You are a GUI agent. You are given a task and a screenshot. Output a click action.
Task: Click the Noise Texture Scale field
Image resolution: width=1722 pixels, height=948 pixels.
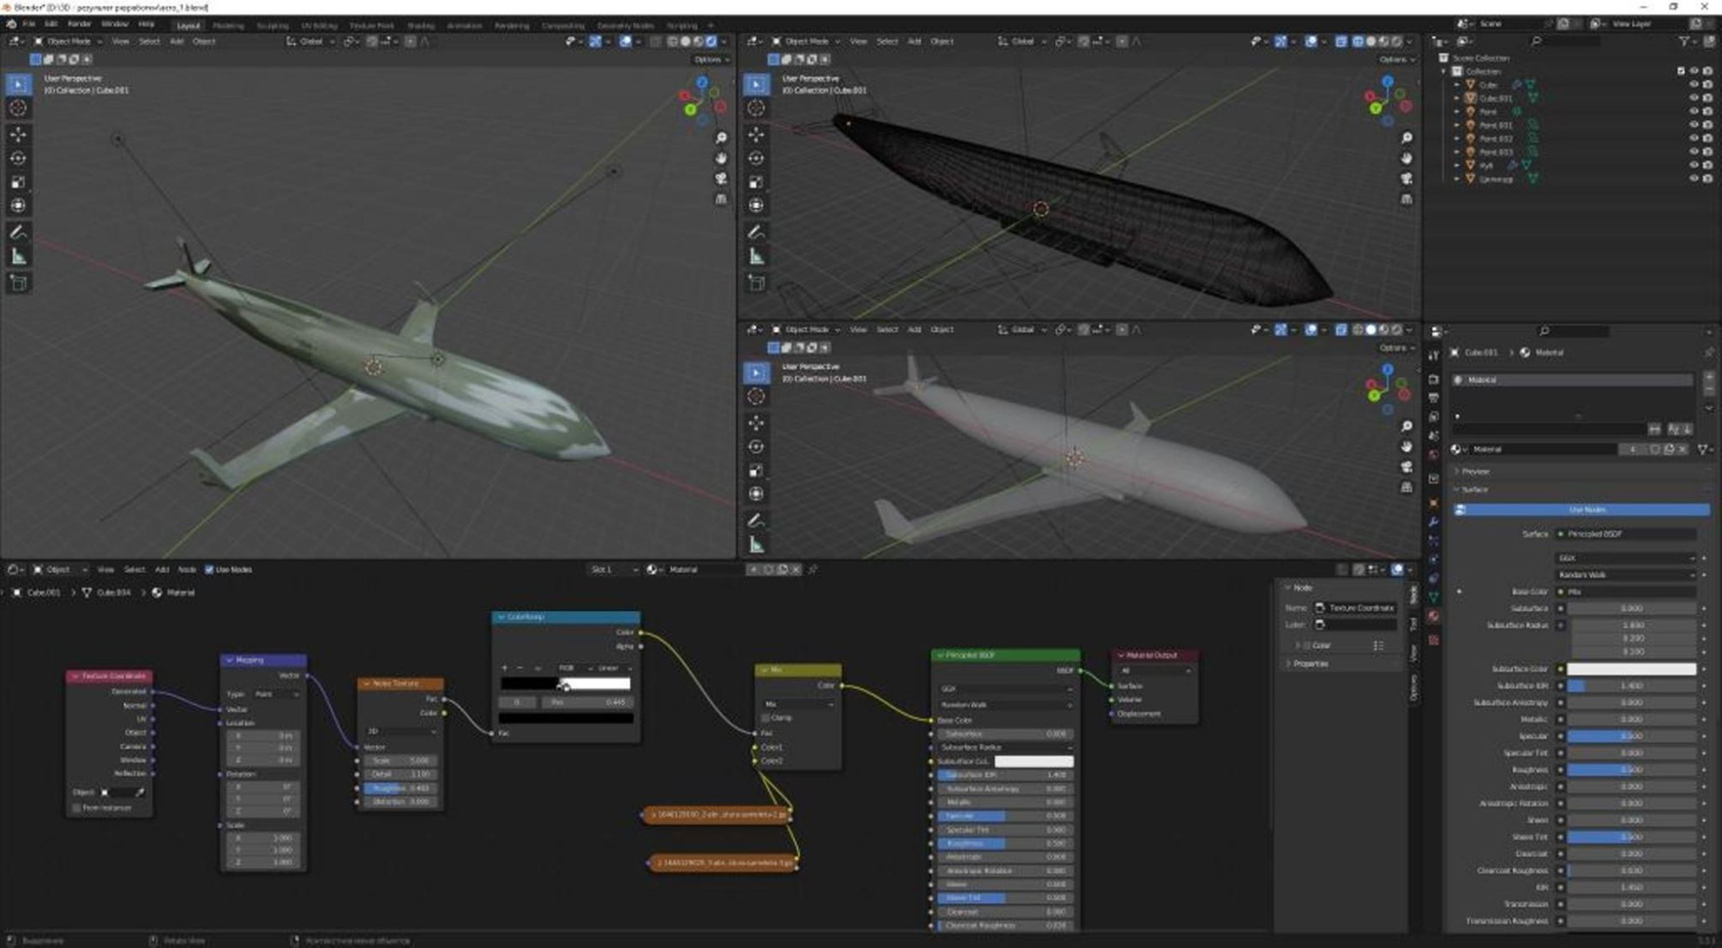[x=401, y=760]
